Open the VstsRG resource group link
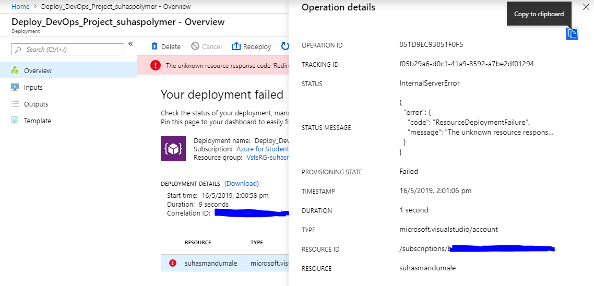The width and height of the screenshot is (594, 286). pos(267,157)
